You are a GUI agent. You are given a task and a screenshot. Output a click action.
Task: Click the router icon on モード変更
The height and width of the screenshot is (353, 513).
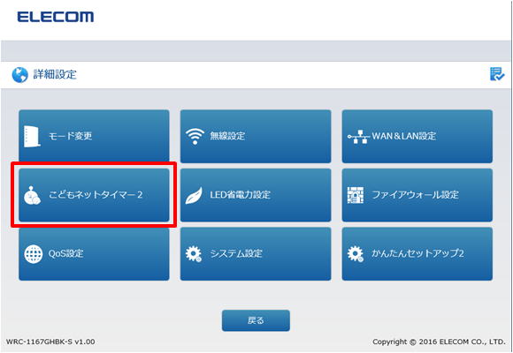click(x=32, y=137)
